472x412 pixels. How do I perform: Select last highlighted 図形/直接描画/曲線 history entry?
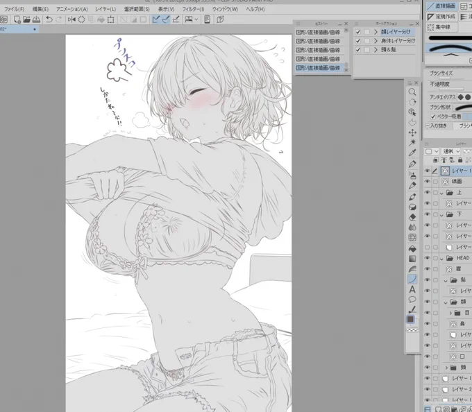pyautogui.click(x=319, y=68)
